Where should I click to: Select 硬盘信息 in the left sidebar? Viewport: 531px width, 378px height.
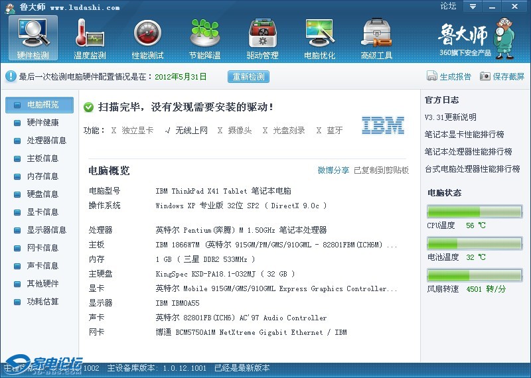pyautogui.click(x=42, y=194)
